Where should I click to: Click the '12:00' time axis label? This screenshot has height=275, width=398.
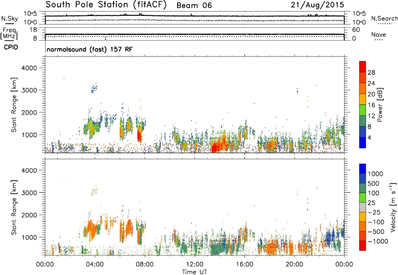(195, 265)
